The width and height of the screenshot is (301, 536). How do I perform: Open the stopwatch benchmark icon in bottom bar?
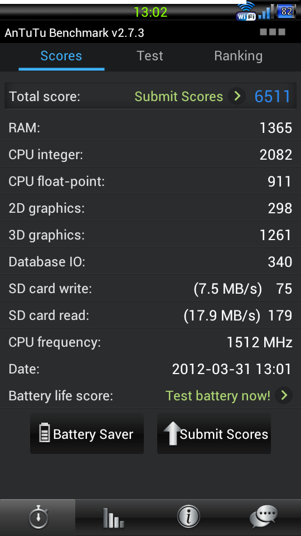pyautogui.click(x=38, y=518)
